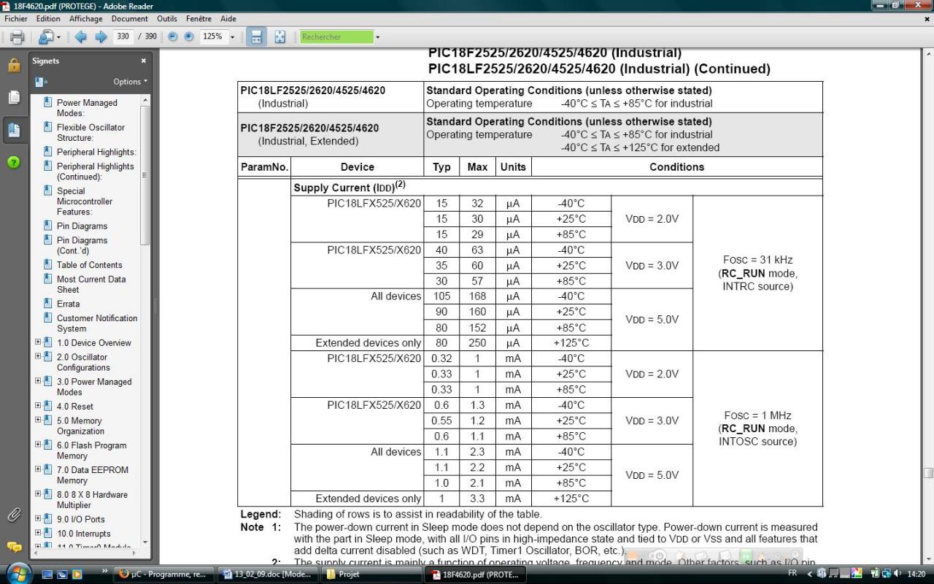Image resolution: width=934 pixels, height=584 pixels.
Task: Switch to the Firefox µC - Programme taskbar button
Action: point(163,574)
